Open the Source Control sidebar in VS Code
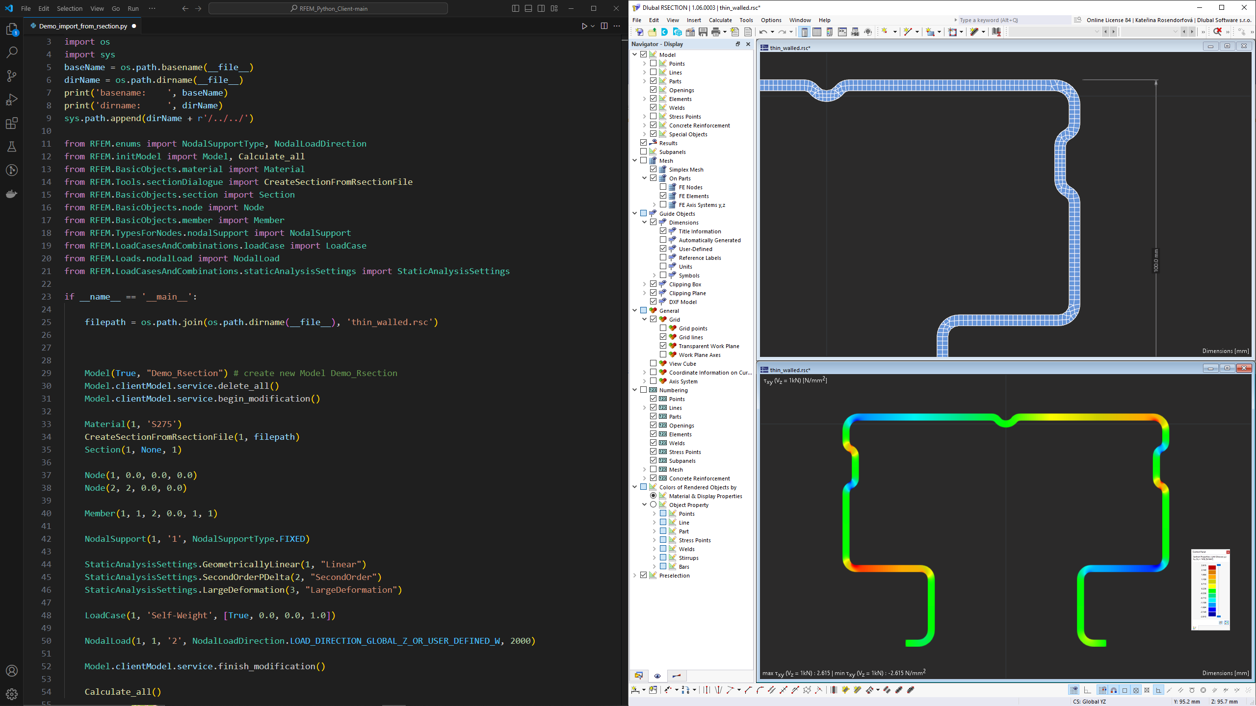 (x=12, y=76)
